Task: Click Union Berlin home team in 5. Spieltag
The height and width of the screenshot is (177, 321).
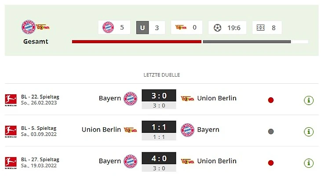Action: [101, 129]
